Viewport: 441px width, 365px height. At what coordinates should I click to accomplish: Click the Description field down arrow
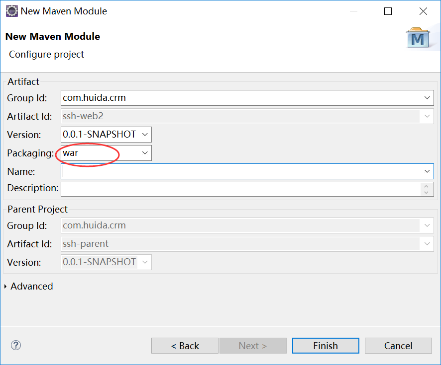pos(427,192)
